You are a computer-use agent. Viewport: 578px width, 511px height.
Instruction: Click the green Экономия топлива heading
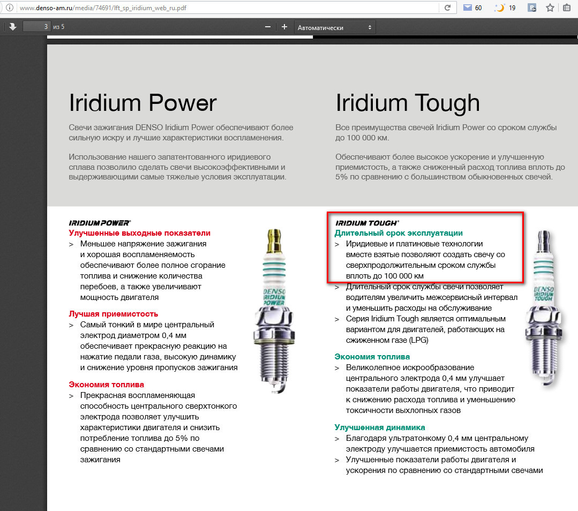(x=372, y=357)
